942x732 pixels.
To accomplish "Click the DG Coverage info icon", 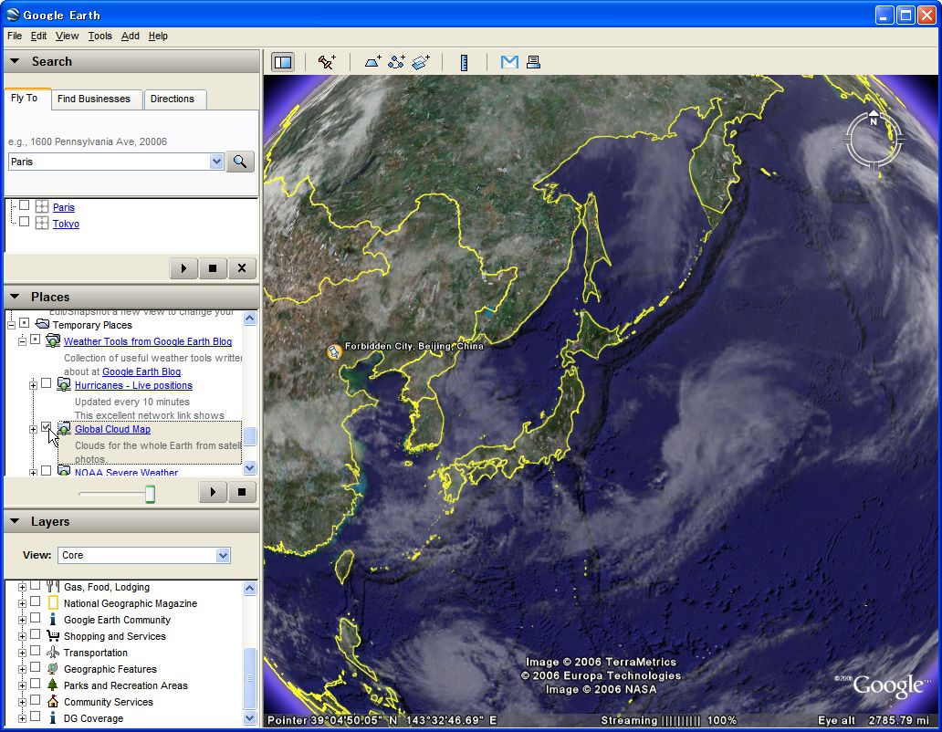I will [x=53, y=717].
